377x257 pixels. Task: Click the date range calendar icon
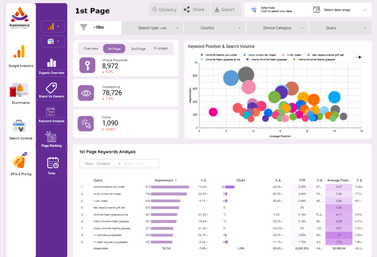[x=316, y=10]
